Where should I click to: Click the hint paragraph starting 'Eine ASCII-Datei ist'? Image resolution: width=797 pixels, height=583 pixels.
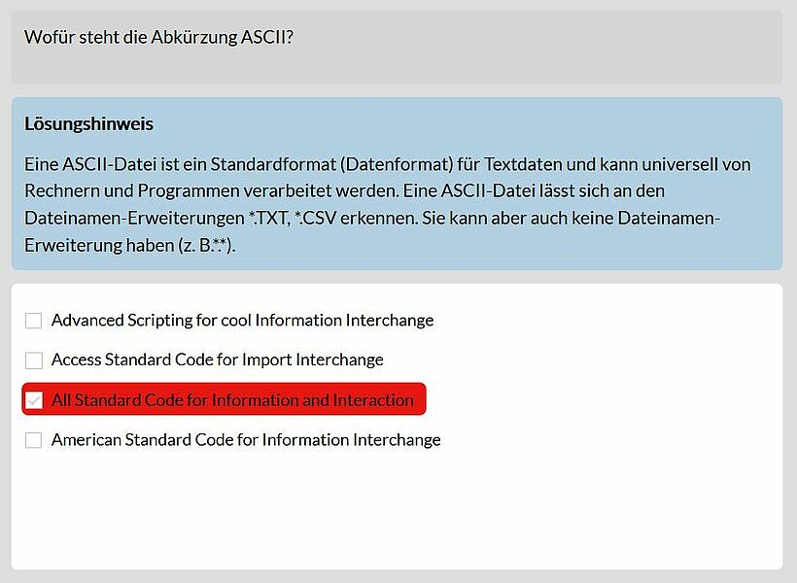tap(387, 205)
